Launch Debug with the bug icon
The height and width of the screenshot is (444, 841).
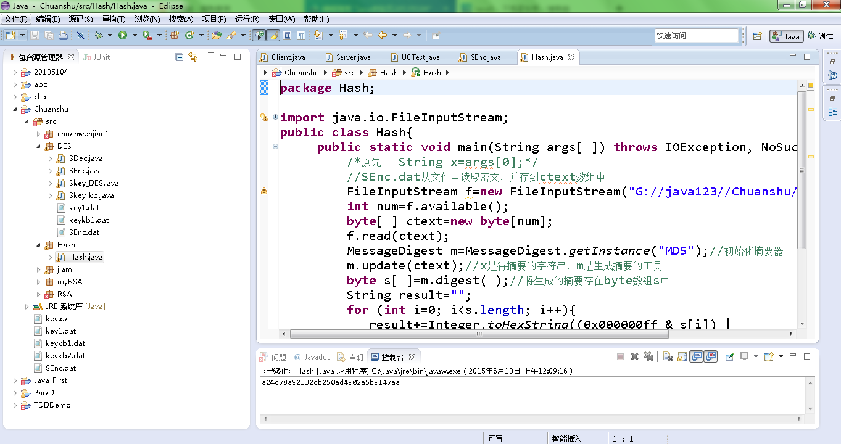(x=97, y=35)
